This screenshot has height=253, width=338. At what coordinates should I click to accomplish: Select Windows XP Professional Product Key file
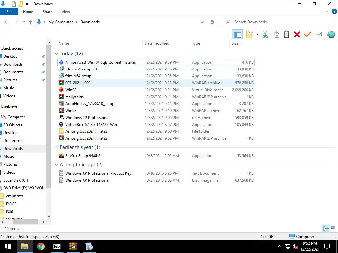[x=156, y=173]
